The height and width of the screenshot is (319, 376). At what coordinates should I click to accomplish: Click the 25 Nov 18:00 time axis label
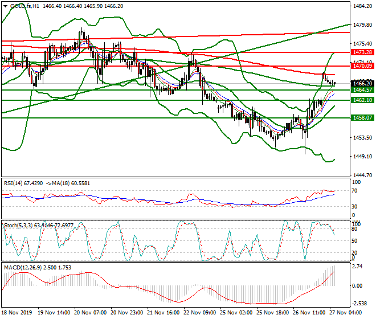[273, 313]
